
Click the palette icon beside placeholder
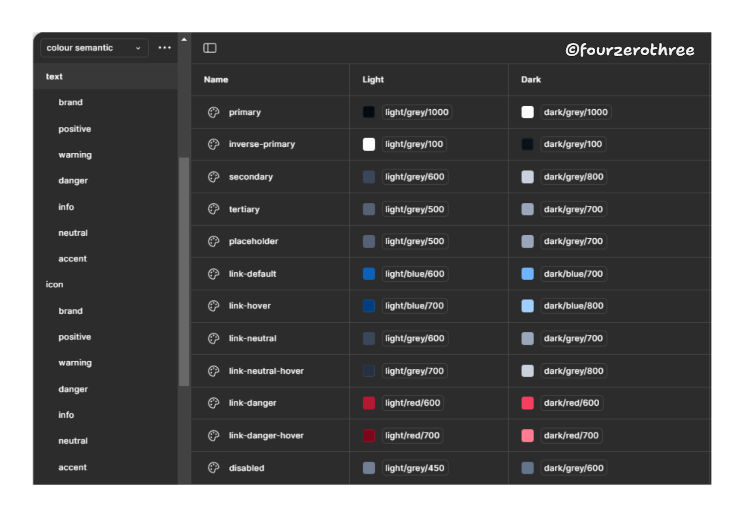pos(214,241)
